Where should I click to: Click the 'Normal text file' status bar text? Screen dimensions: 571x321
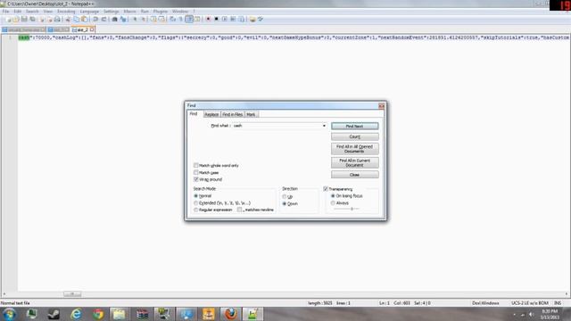pos(15,303)
